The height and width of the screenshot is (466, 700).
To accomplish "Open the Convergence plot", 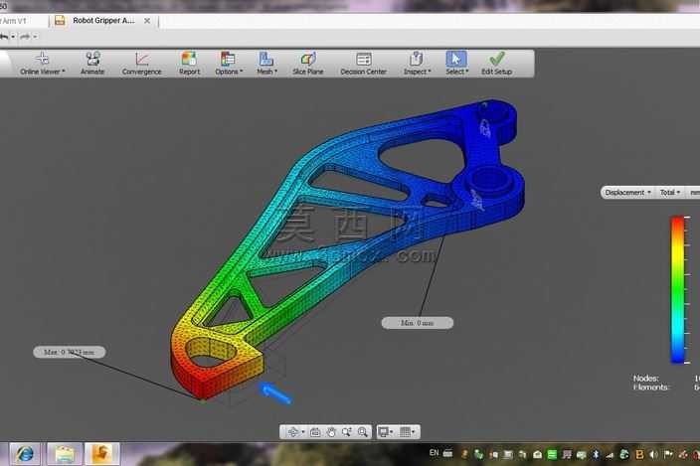I will [141, 63].
